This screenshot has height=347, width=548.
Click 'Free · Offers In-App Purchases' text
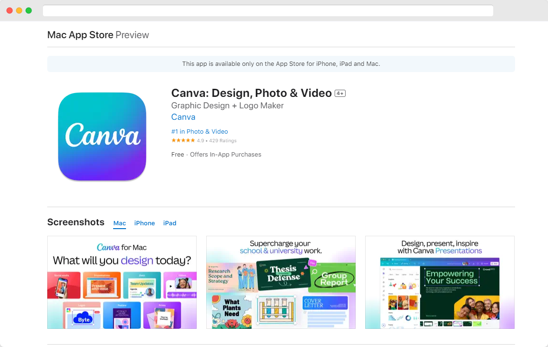[216, 155]
